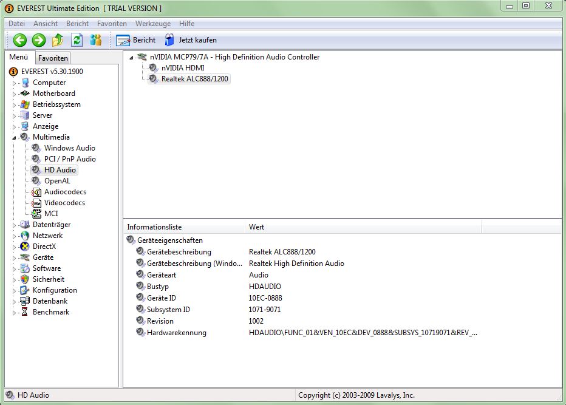
Task: Select the HD Audio tree item
Action: coord(60,169)
